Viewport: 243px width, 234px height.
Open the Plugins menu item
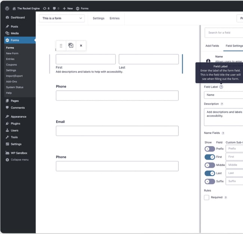click(x=15, y=123)
